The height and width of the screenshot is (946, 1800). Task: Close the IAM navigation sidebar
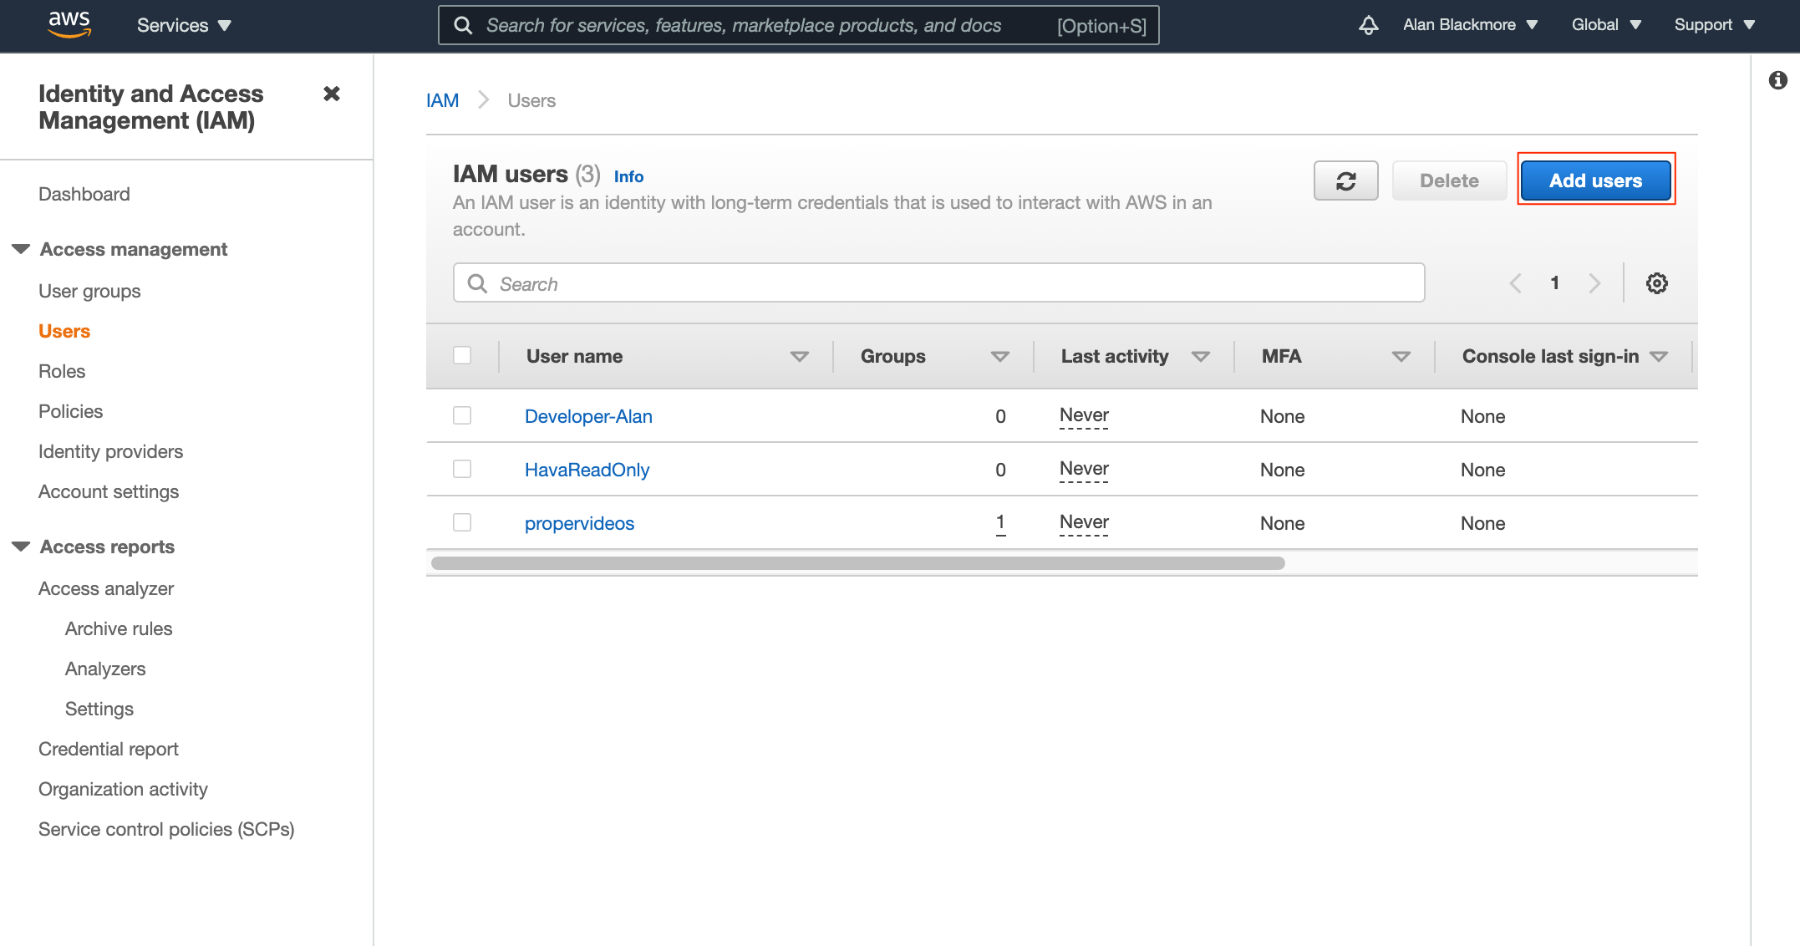[x=332, y=94]
